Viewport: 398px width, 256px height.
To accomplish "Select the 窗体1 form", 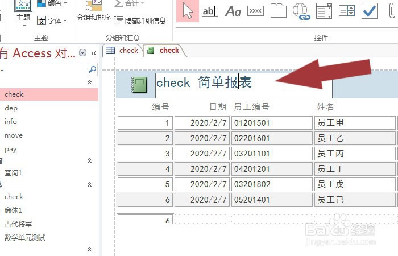I will [49, 210].
